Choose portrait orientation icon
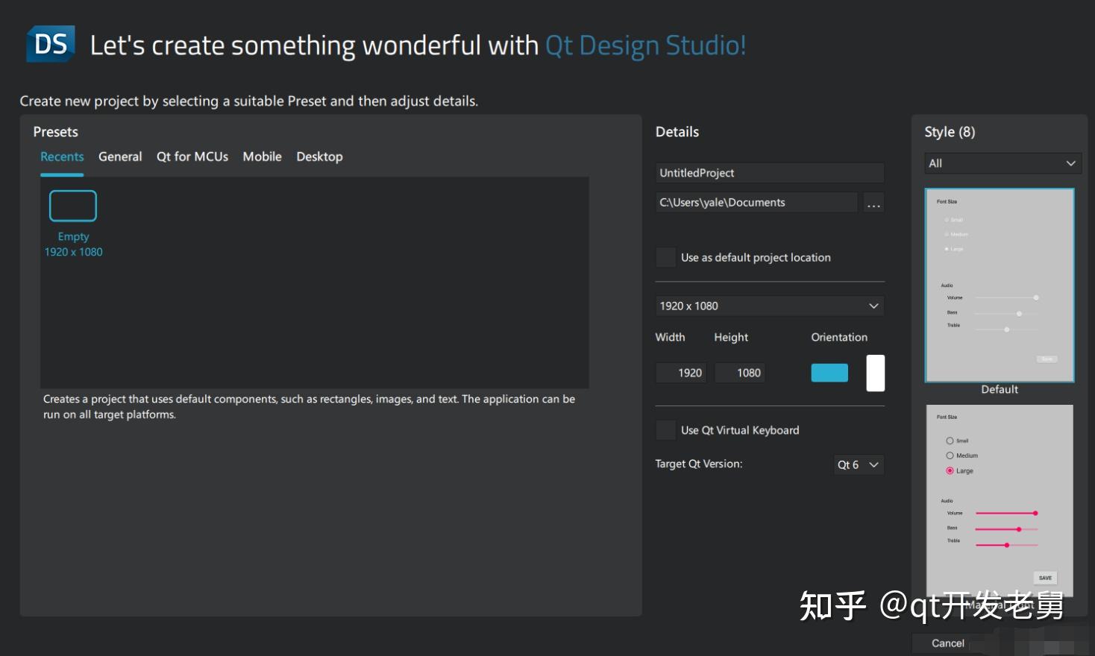The width and height of the screenshot is (1095, 656). coord(876,373)
